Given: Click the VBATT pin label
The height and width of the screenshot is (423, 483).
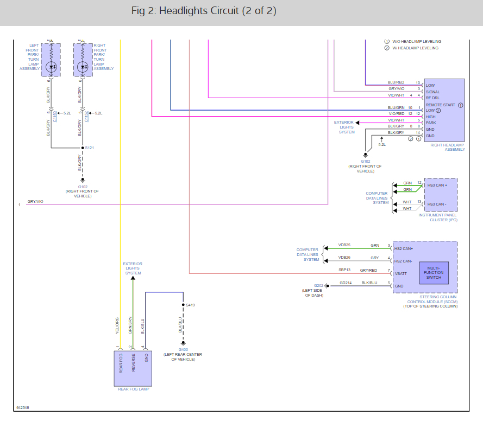Looking at the screenshot, I should pos(401,274).
